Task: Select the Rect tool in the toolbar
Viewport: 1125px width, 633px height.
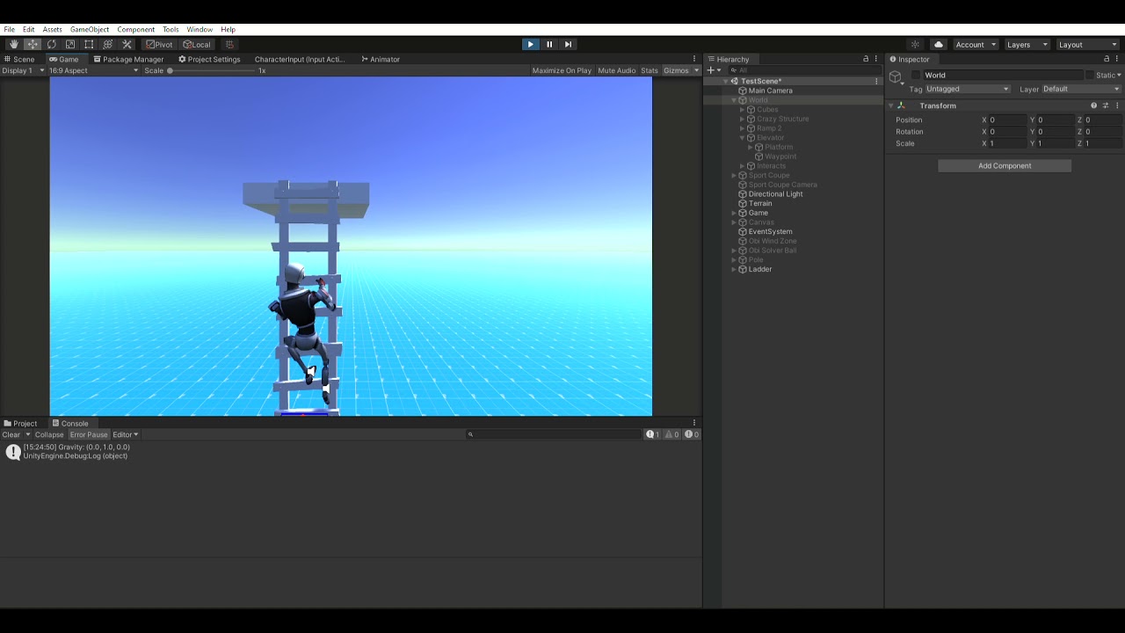Action: pos(89,44)
